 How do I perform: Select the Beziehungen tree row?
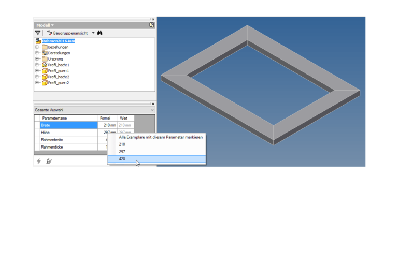click(58, 47)
